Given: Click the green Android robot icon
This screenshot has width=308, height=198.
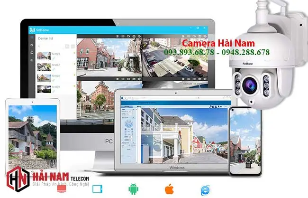Looking at the screenshot, I should [x=133, y=189].
